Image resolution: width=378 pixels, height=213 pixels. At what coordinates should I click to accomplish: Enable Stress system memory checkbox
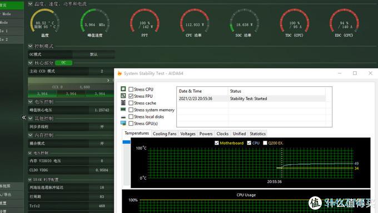[131, 110]
